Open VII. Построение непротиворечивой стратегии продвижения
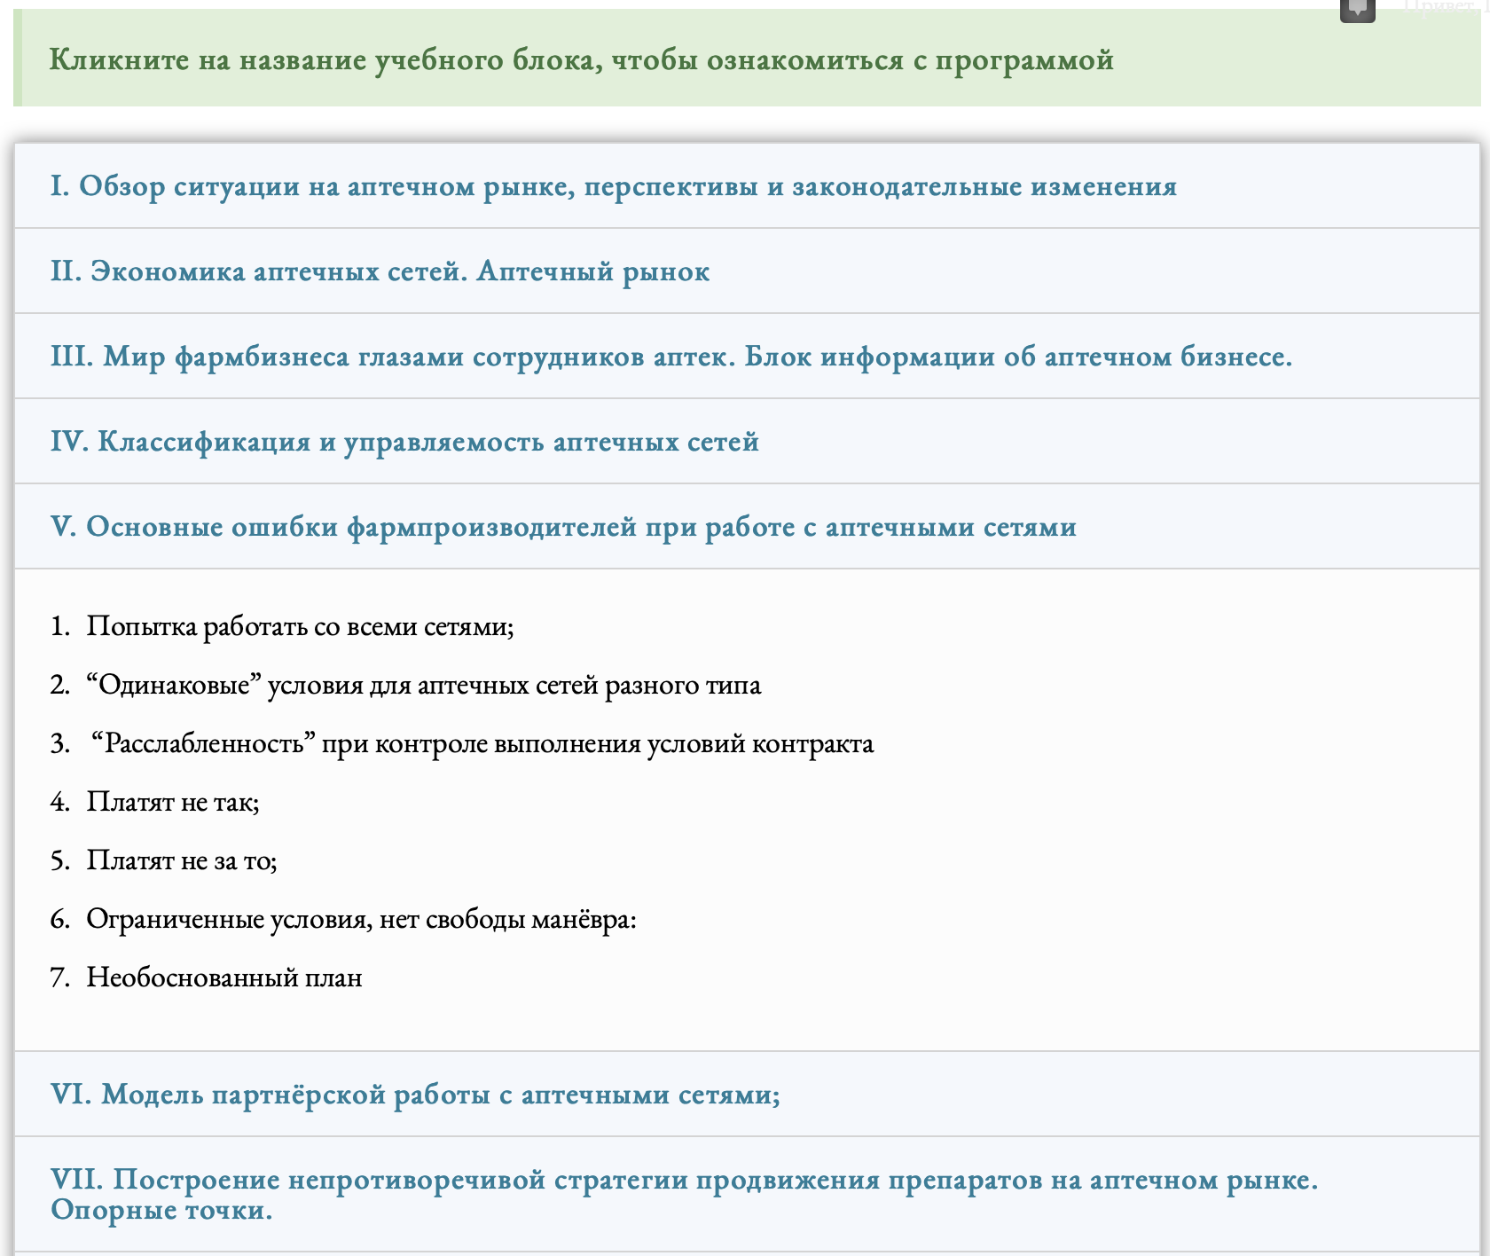1490x1256 pixels. coord(747,1194)
